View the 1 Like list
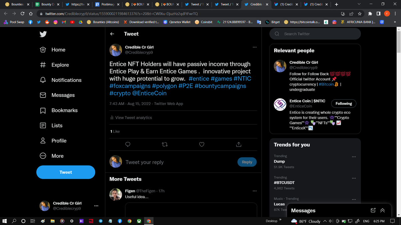 115,132
